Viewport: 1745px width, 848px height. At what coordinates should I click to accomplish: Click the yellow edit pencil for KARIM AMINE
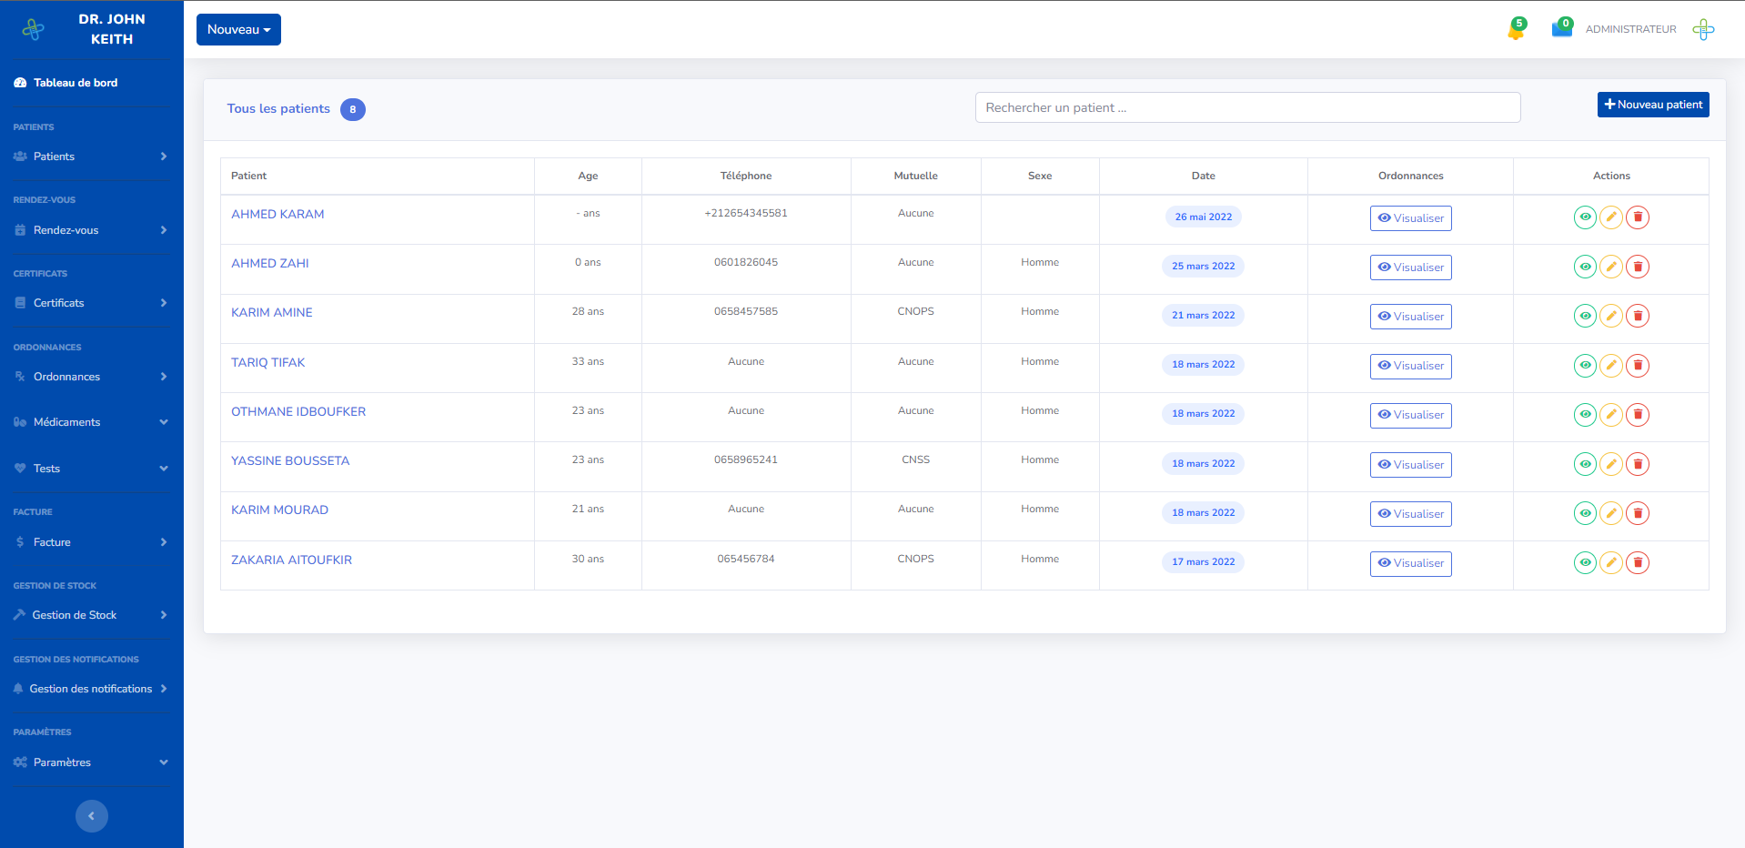1610,316
